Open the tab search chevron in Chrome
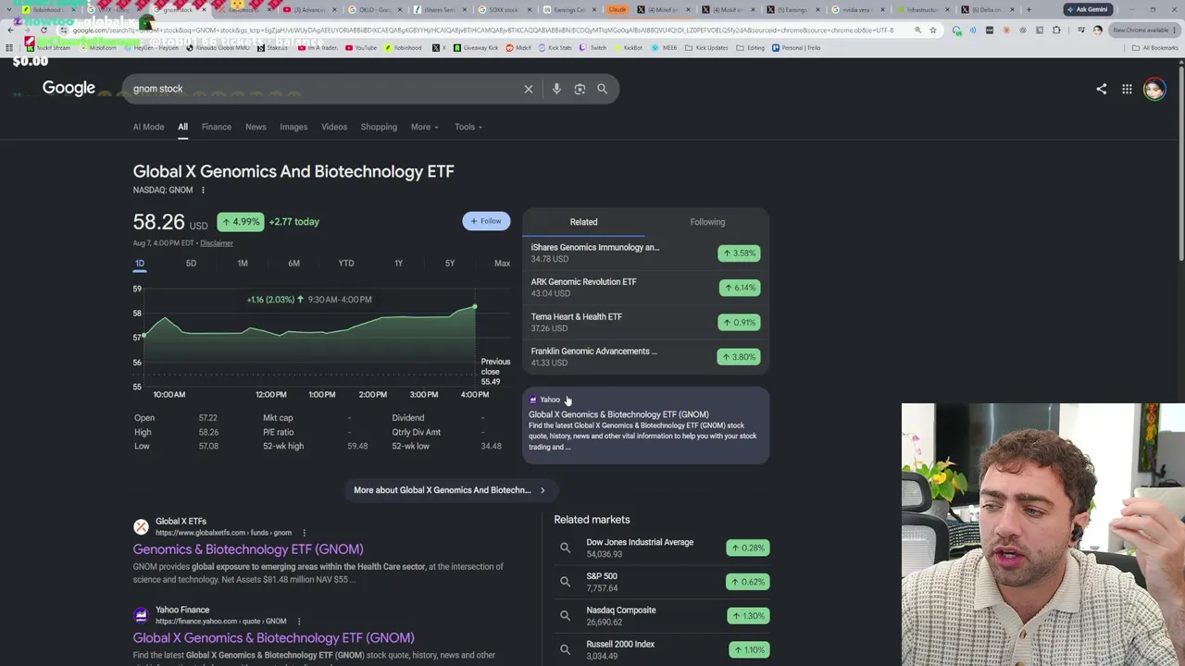Viewport: 1185px width, 666px height. click(9, 10)
